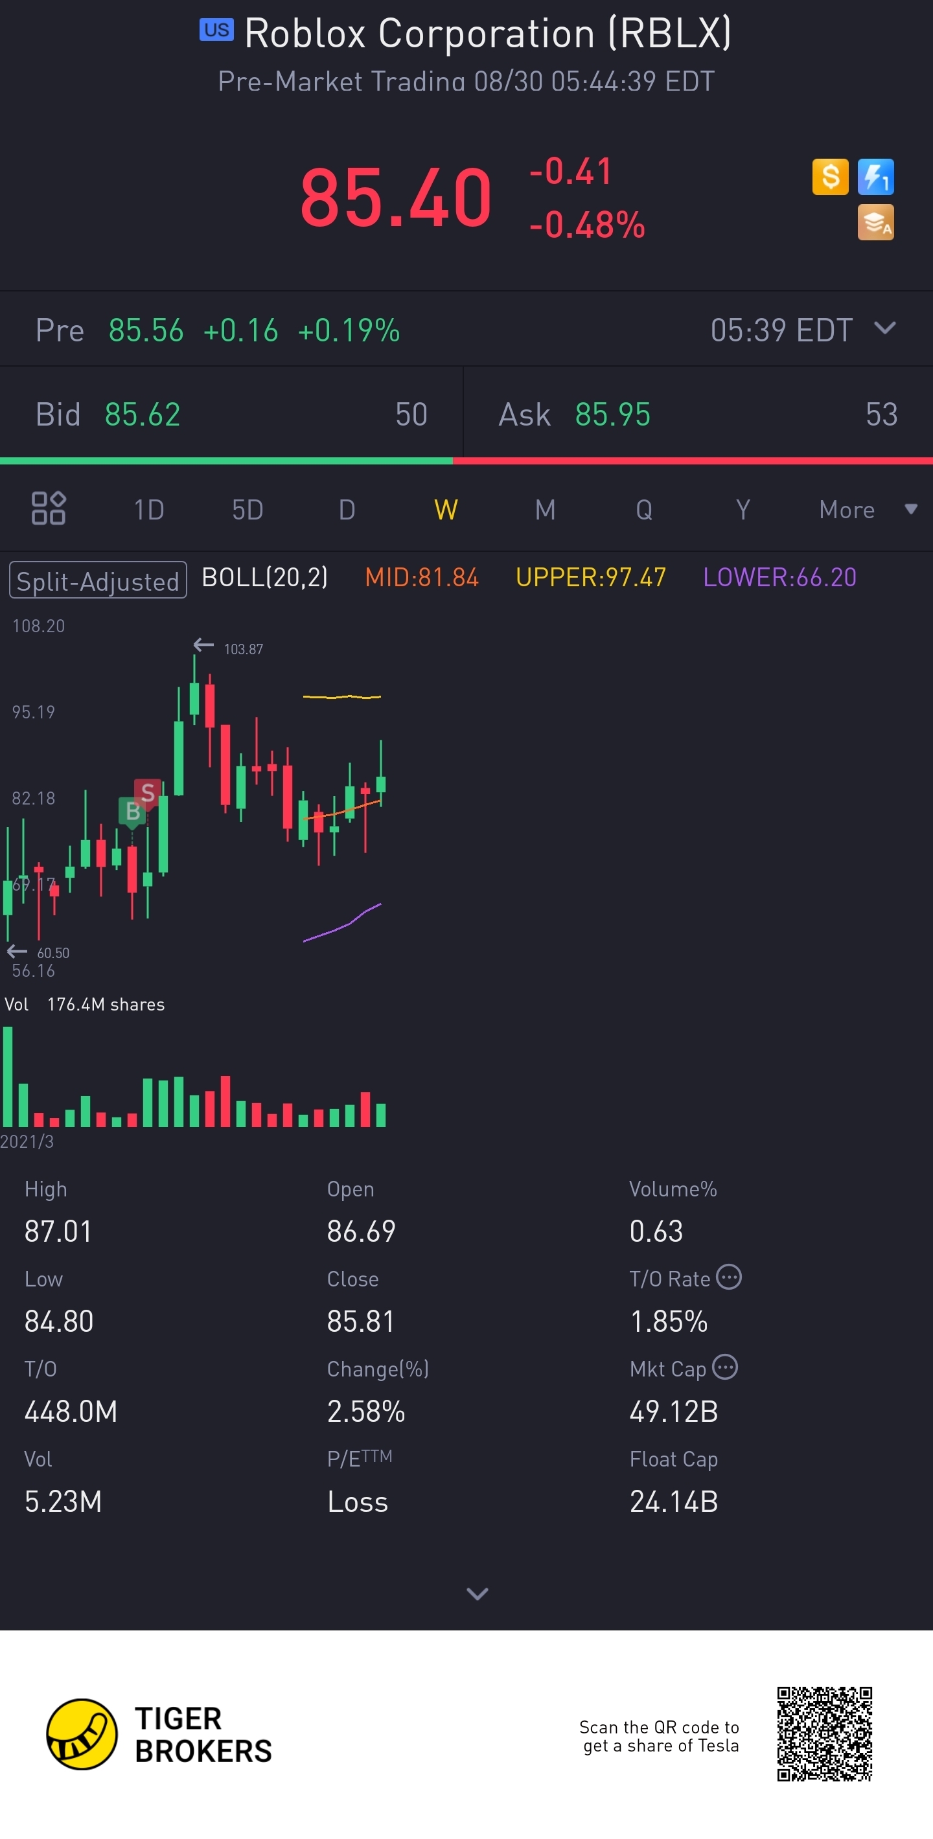The image size is (933, 1839).
Task: Tap the P/E TTM value Loss
Action: 358,1502
